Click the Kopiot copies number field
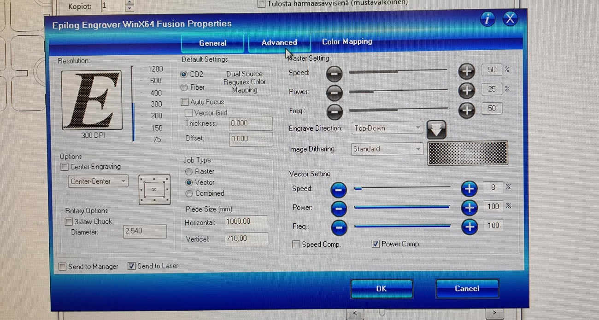 coord(113,6)
